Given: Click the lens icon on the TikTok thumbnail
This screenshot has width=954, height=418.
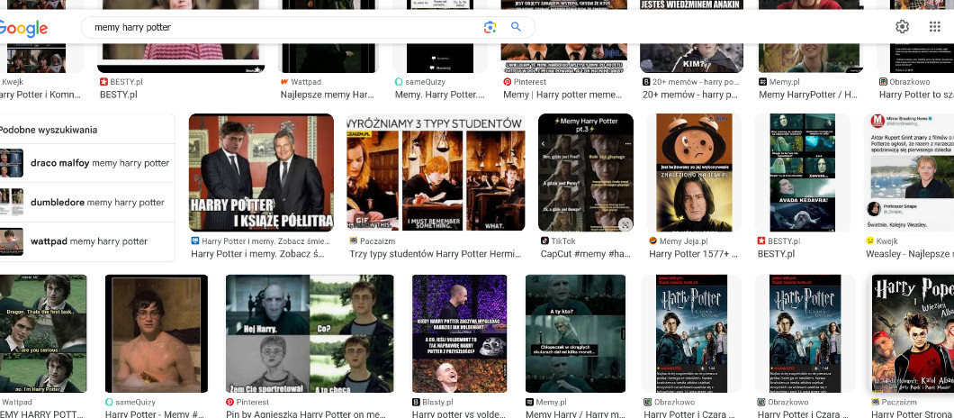Looking at the screenshot, I should point(625,223).
